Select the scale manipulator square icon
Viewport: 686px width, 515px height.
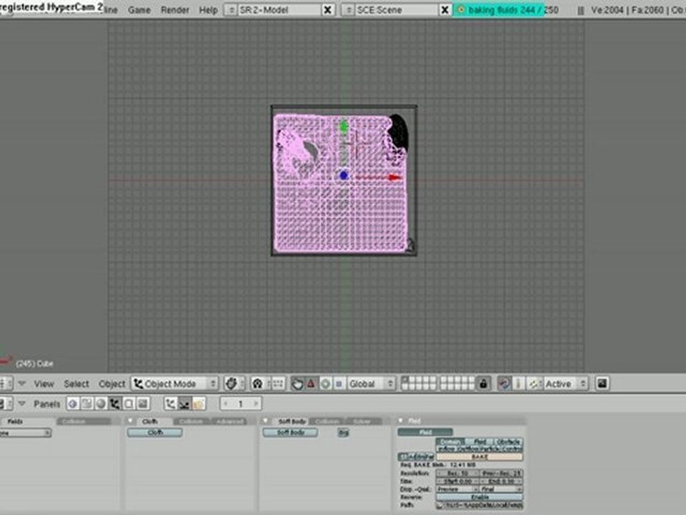coord(339,383)
